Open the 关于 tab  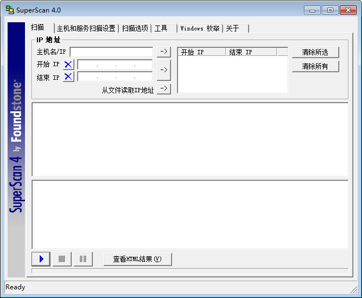(x=236, y=28)
